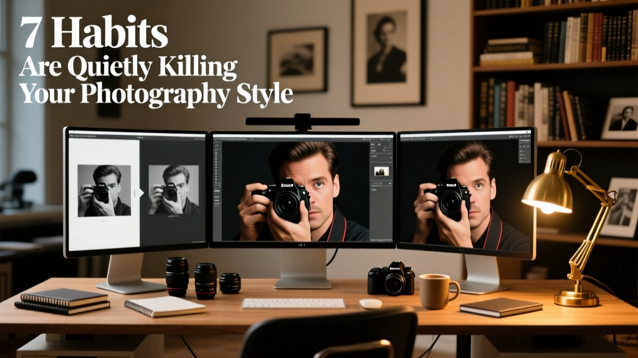Select the layer thumbnail in the center monitor's side panel

(x=381, y=172)
